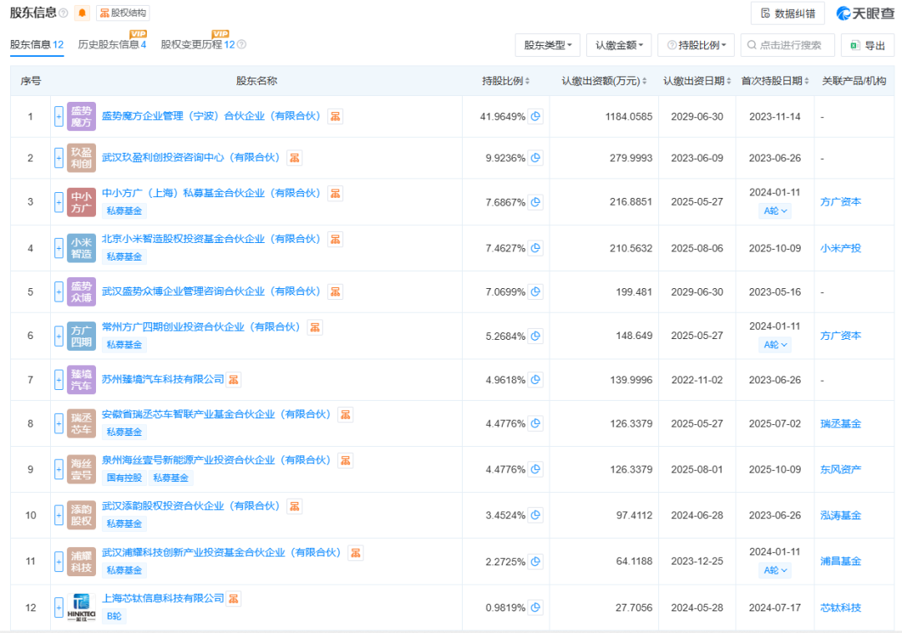Open the 股东类型 filter dropdown
The image size is (902, 633).
pos(547,45)
